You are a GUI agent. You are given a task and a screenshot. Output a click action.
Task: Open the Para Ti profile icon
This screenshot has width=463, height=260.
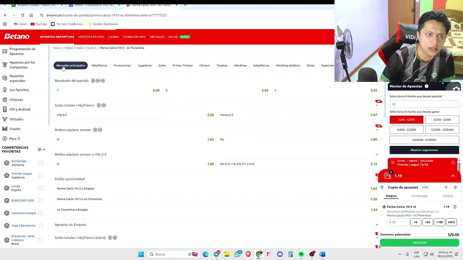pyautogui.click(x=5, y=138)
